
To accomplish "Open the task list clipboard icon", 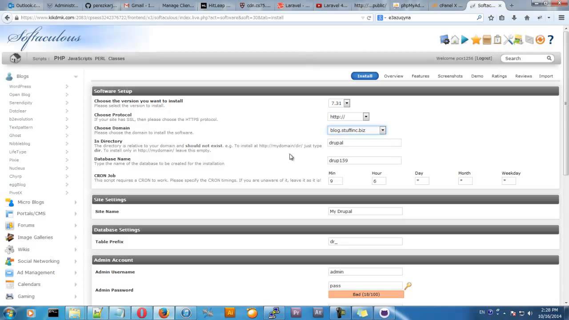I will [497, 40].
